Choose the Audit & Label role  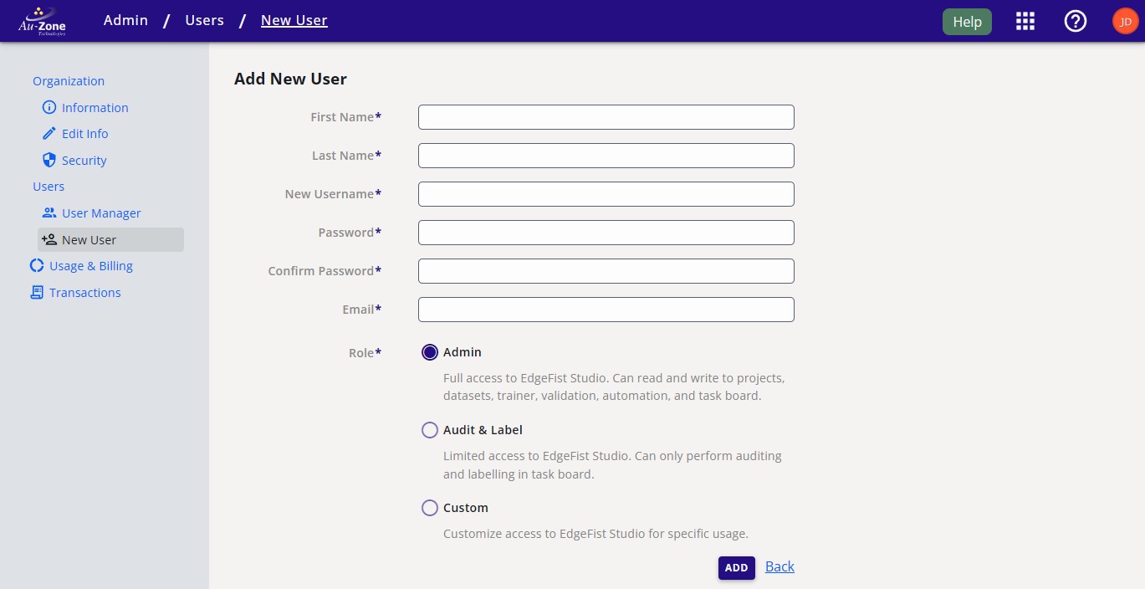(x=429, y=429)
